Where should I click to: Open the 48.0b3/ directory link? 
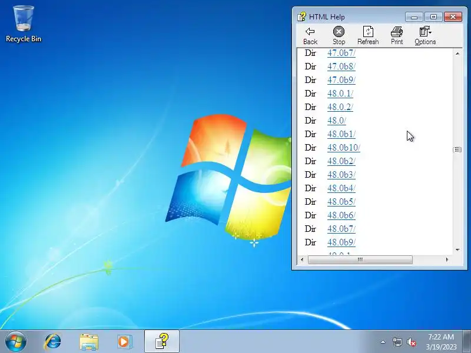click(341, 174)
